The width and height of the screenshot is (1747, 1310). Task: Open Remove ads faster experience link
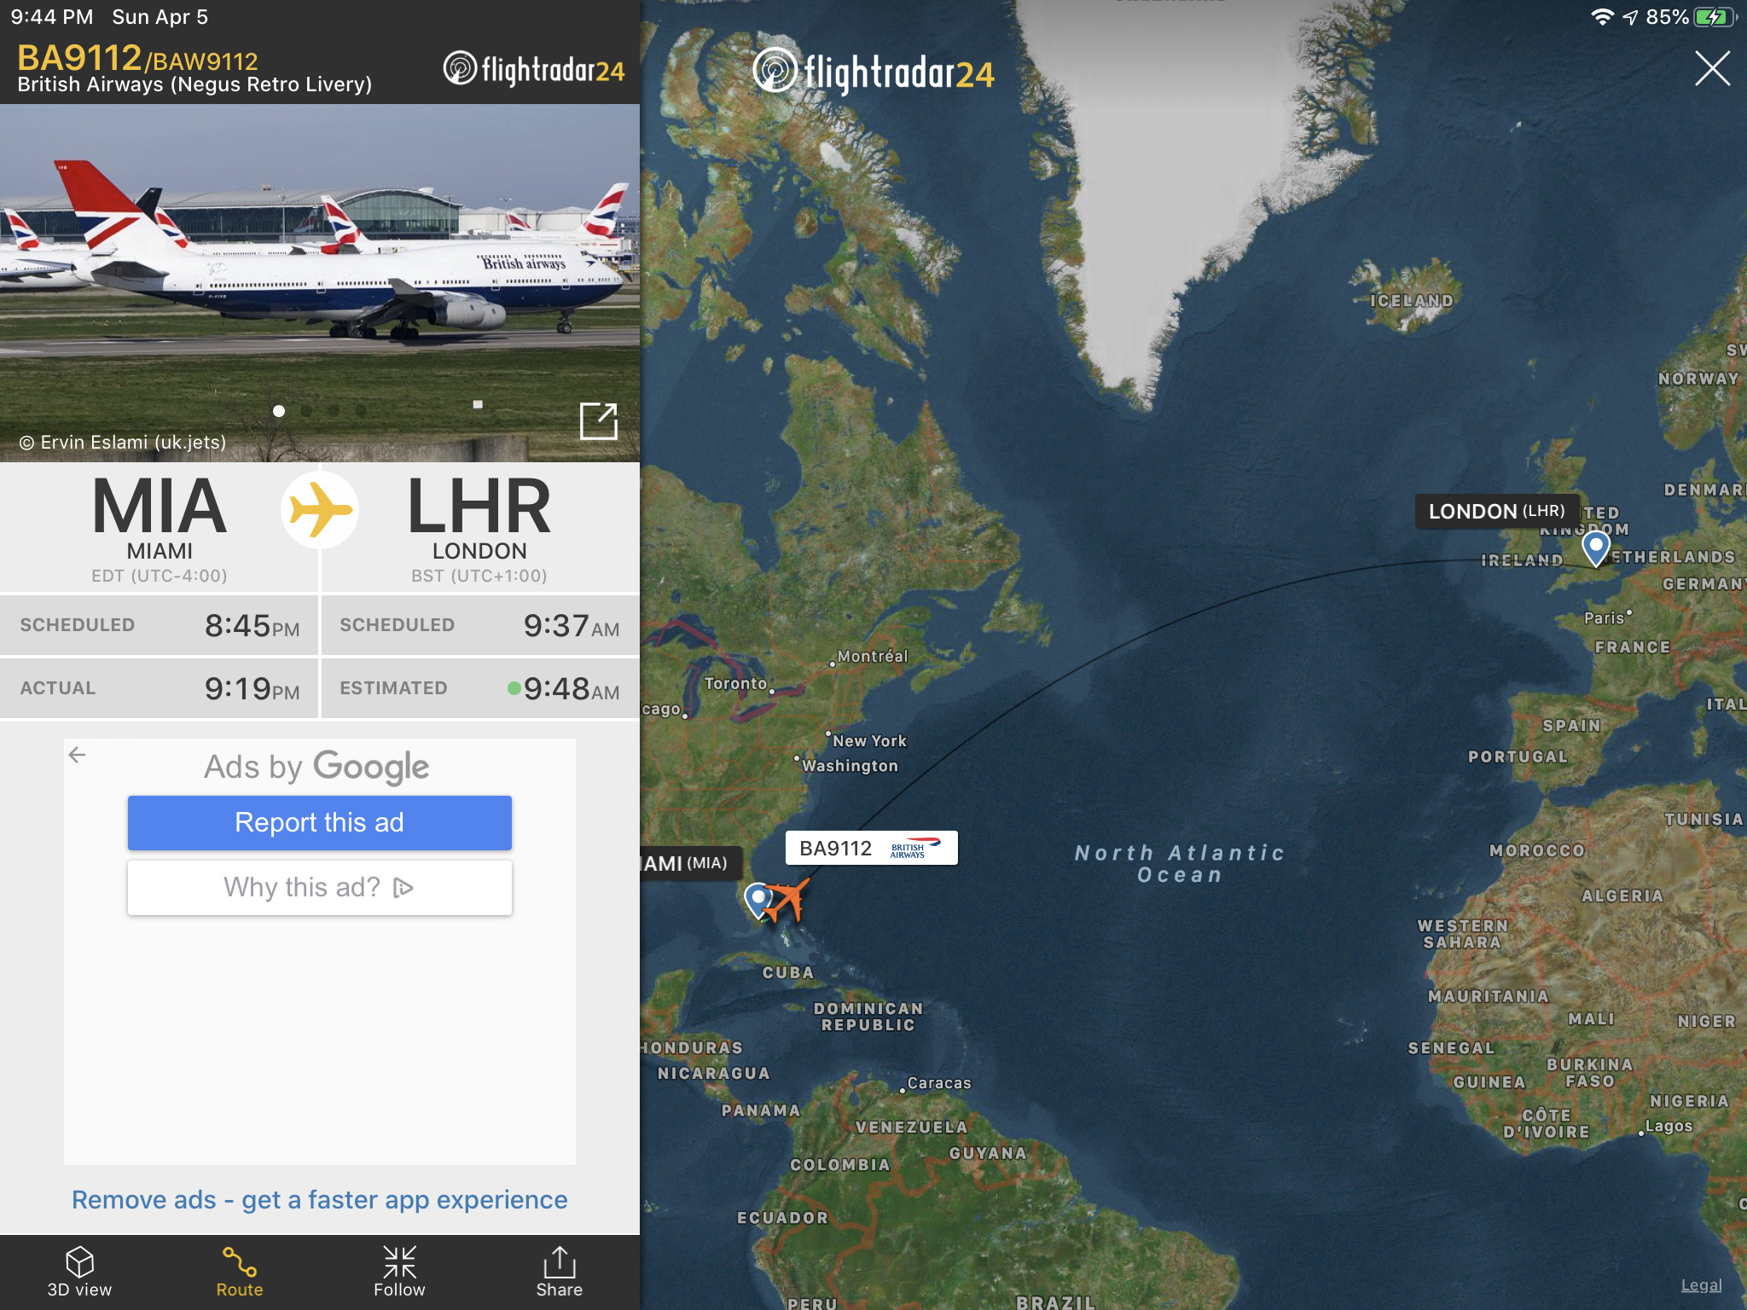[x=320, y=1200]
